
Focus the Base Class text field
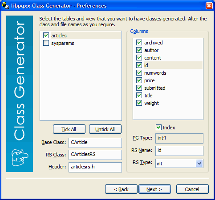[95, 143]
